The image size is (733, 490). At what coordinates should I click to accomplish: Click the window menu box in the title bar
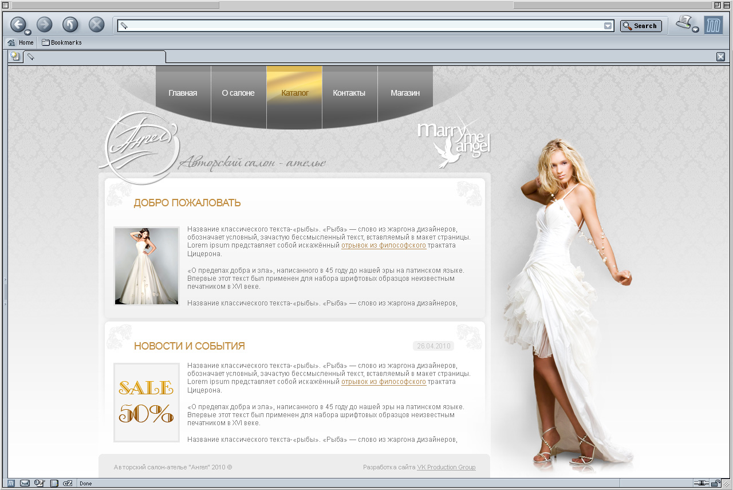coord(5,5)
